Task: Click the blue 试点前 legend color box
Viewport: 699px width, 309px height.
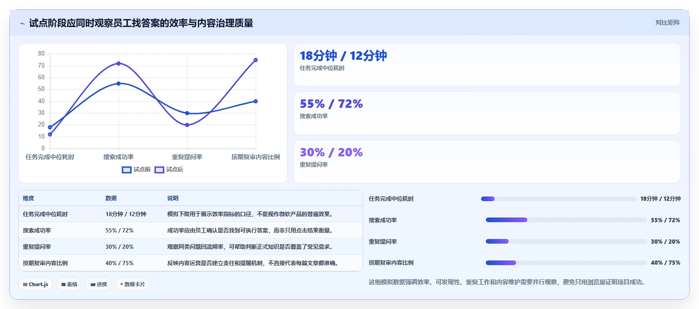Action: point(126,169)
